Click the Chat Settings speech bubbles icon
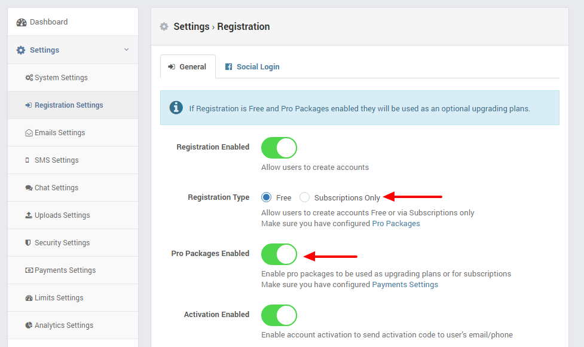 coord(29,188)
